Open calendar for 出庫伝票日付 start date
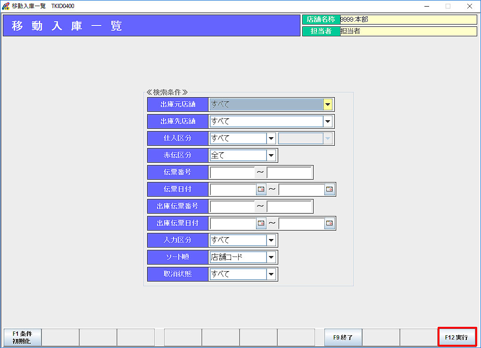Screen dimensions: 481x348 point(261,224)
